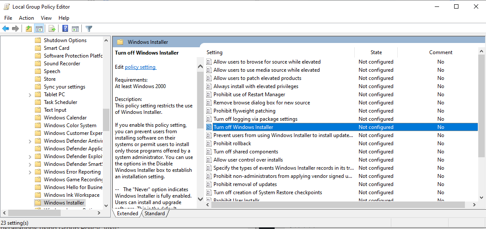Image resolution: width=486 pixels, height=229 pixels.
Task: Click scroll right arrow under tree pane
Action: [99, 213]
